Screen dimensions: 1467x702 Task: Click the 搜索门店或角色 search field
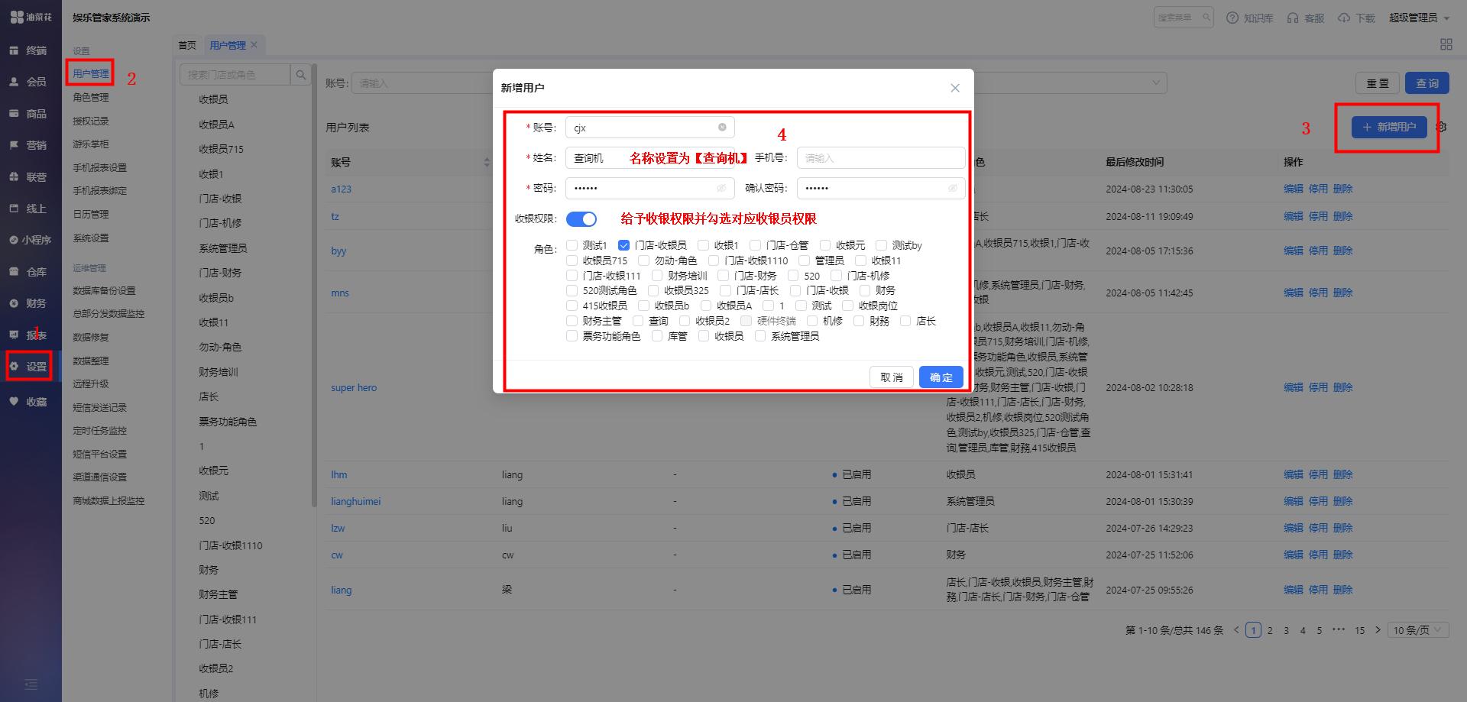(235, 75)
